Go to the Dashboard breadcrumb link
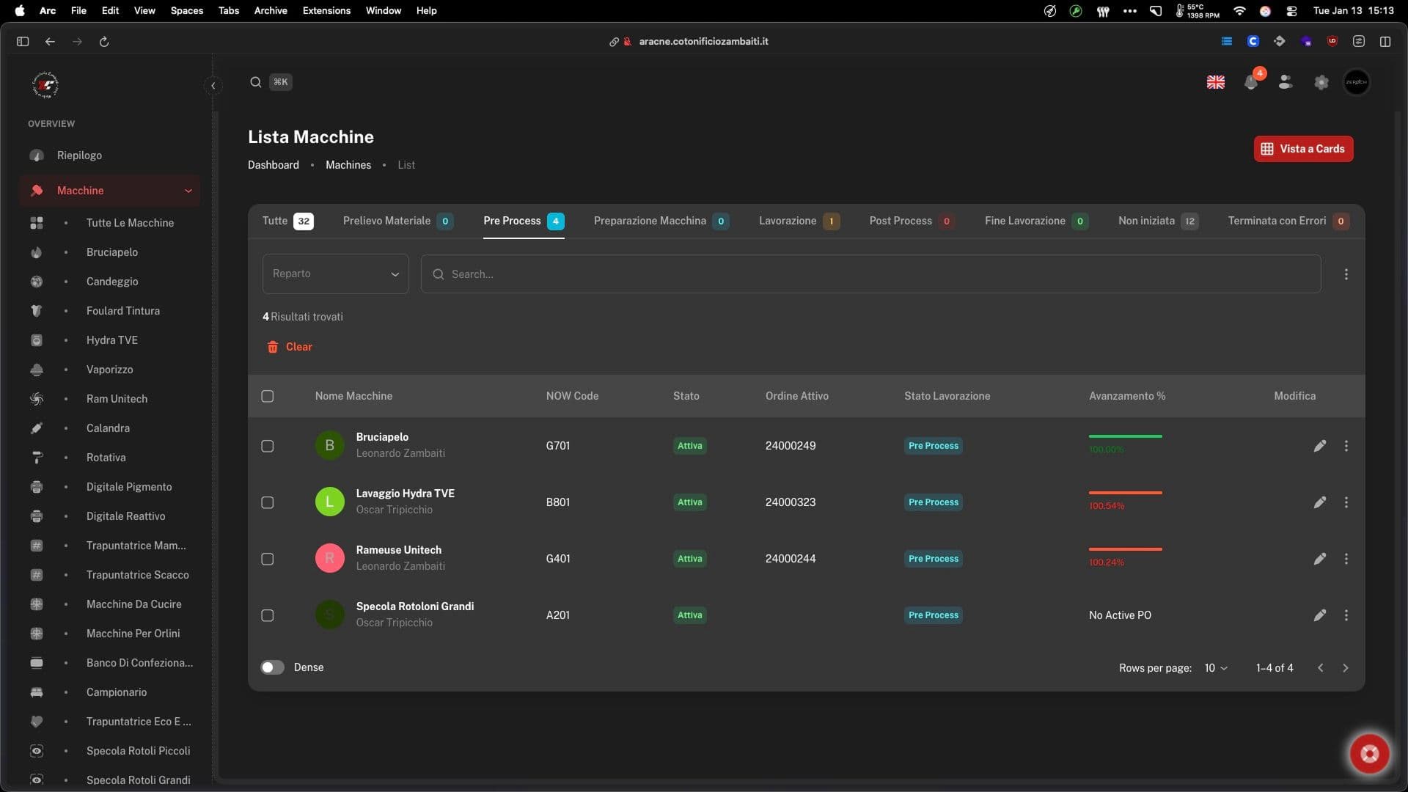The image size is (1408, 792). pyautogui.click(x=273, y=165)
